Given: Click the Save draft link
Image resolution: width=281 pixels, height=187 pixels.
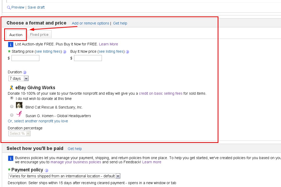Looking at the screenshot, I should pyautogui.click(x=36, y=7).
